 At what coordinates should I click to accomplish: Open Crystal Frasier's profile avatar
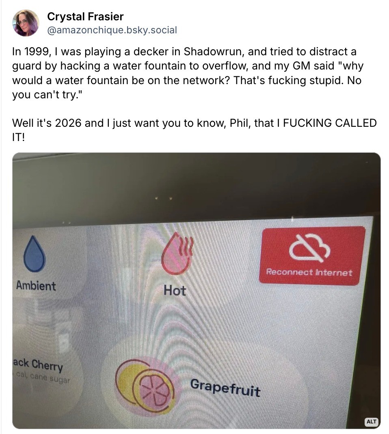pos(26,23)
